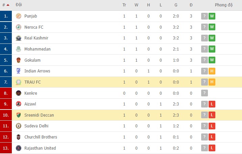This screenshot has width=242, height=154.
Task: Click the Mohammedan club crest
Action: (19, 49)
